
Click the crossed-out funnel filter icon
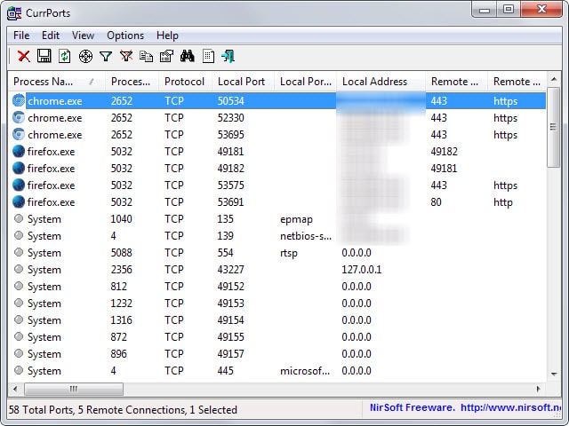click(x=126, y=57)
